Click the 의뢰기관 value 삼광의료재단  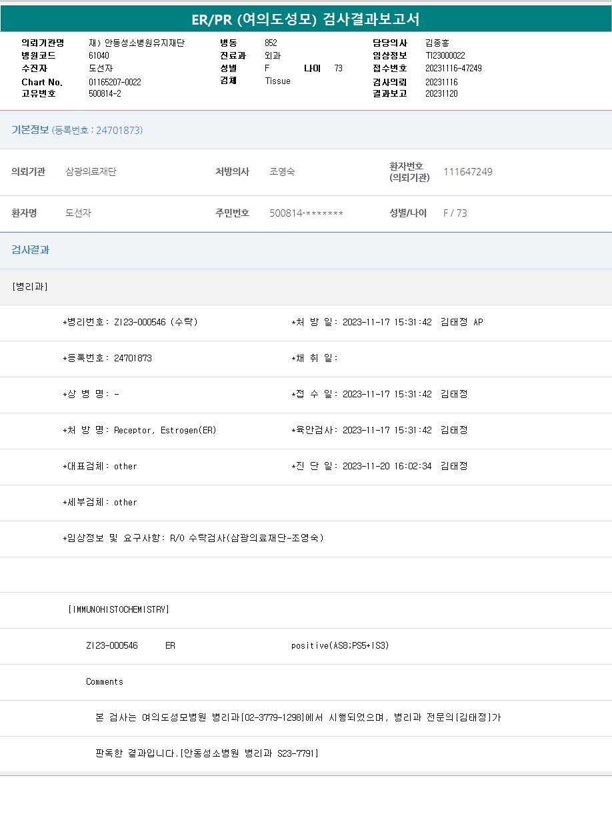pyautogui.click(x=91, y=172)
